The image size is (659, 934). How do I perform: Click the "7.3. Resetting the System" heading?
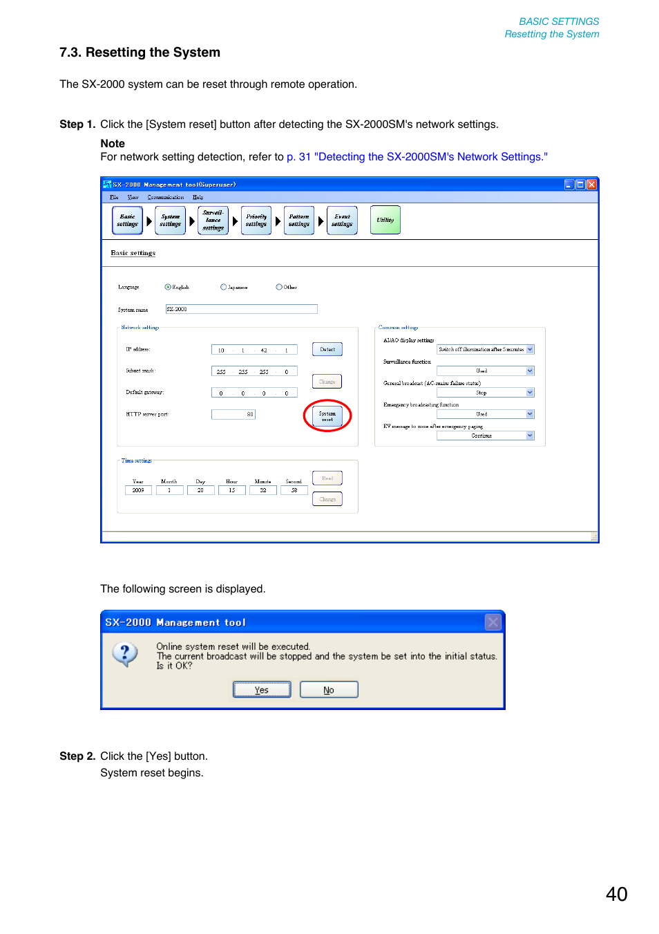coord(140,53)
